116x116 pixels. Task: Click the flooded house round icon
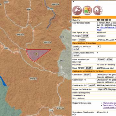[98, 10]
